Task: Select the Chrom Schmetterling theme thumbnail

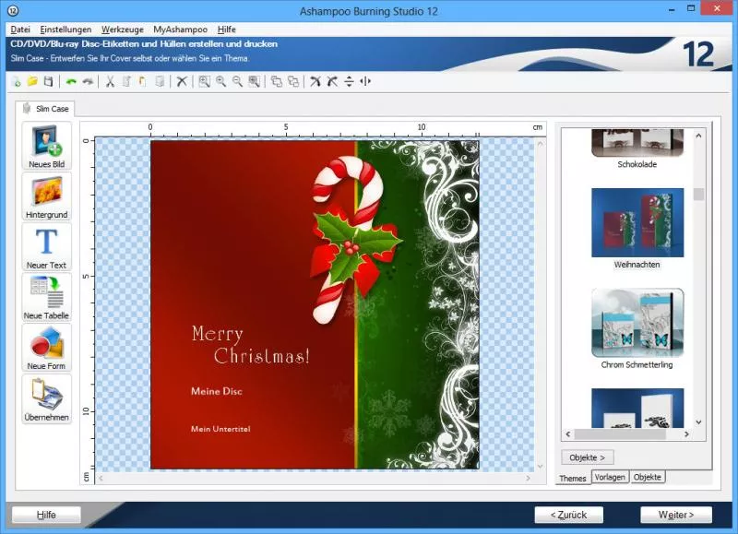Action: click(637, 323)
